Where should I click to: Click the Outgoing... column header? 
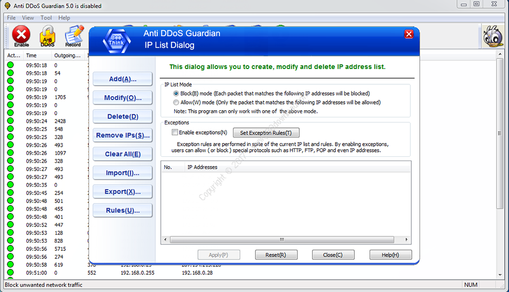(x=68, y=55)
